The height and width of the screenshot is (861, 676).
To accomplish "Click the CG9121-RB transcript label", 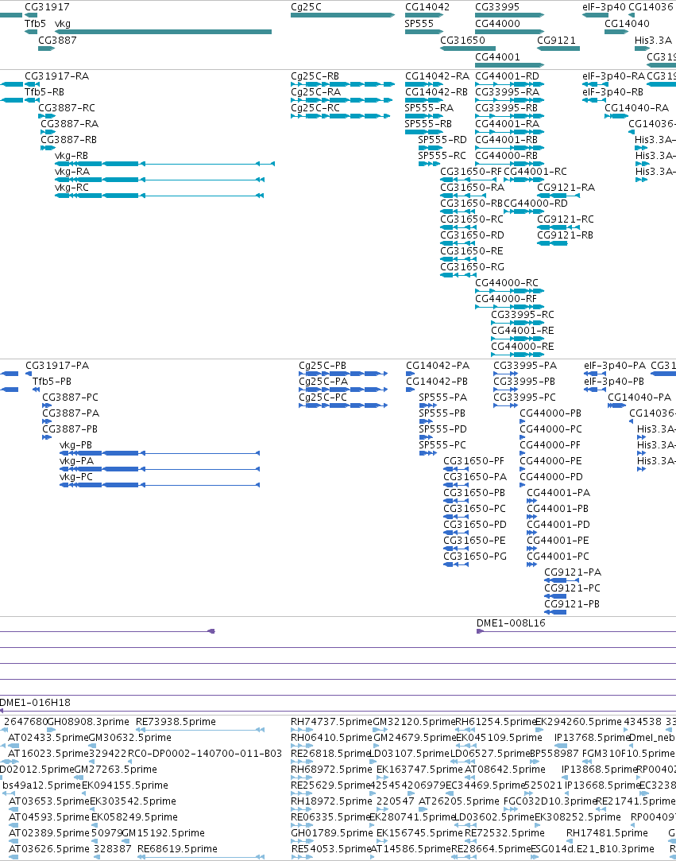I will click(x=565, y=235).
